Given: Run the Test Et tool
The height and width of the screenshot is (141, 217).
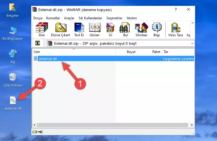Looking at the screenshot, I should tap(79, 29).
